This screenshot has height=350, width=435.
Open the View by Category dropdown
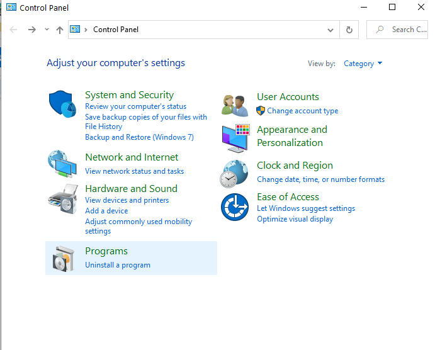(363, 64)
